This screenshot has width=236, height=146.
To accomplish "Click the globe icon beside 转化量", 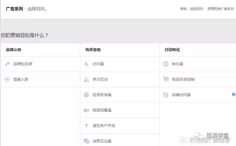I will pos(165,64).
